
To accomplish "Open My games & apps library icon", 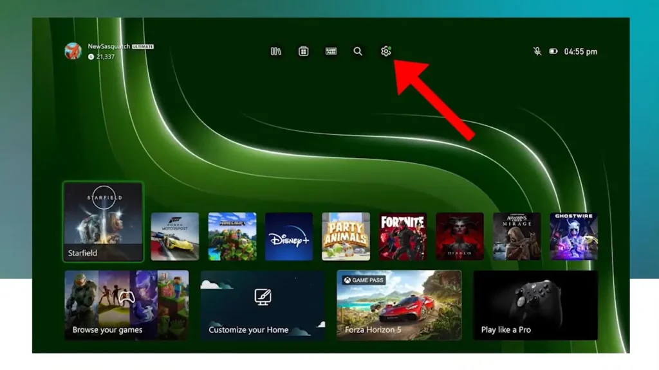I will [276, 51].
